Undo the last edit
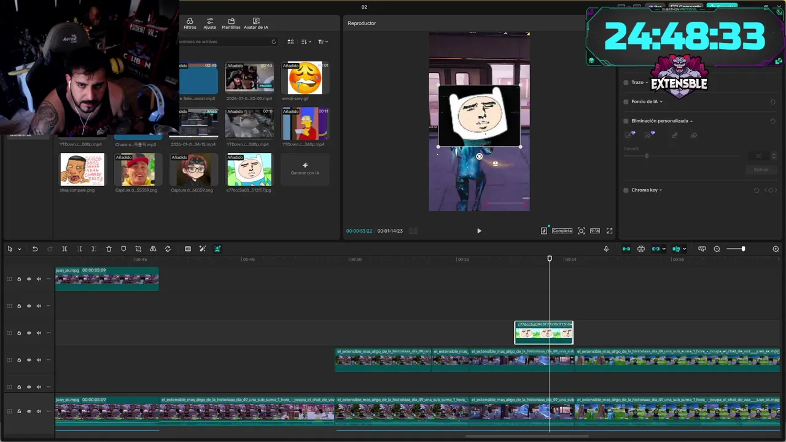The height and width of the screenshot is (442, 786). pos(35,249)
